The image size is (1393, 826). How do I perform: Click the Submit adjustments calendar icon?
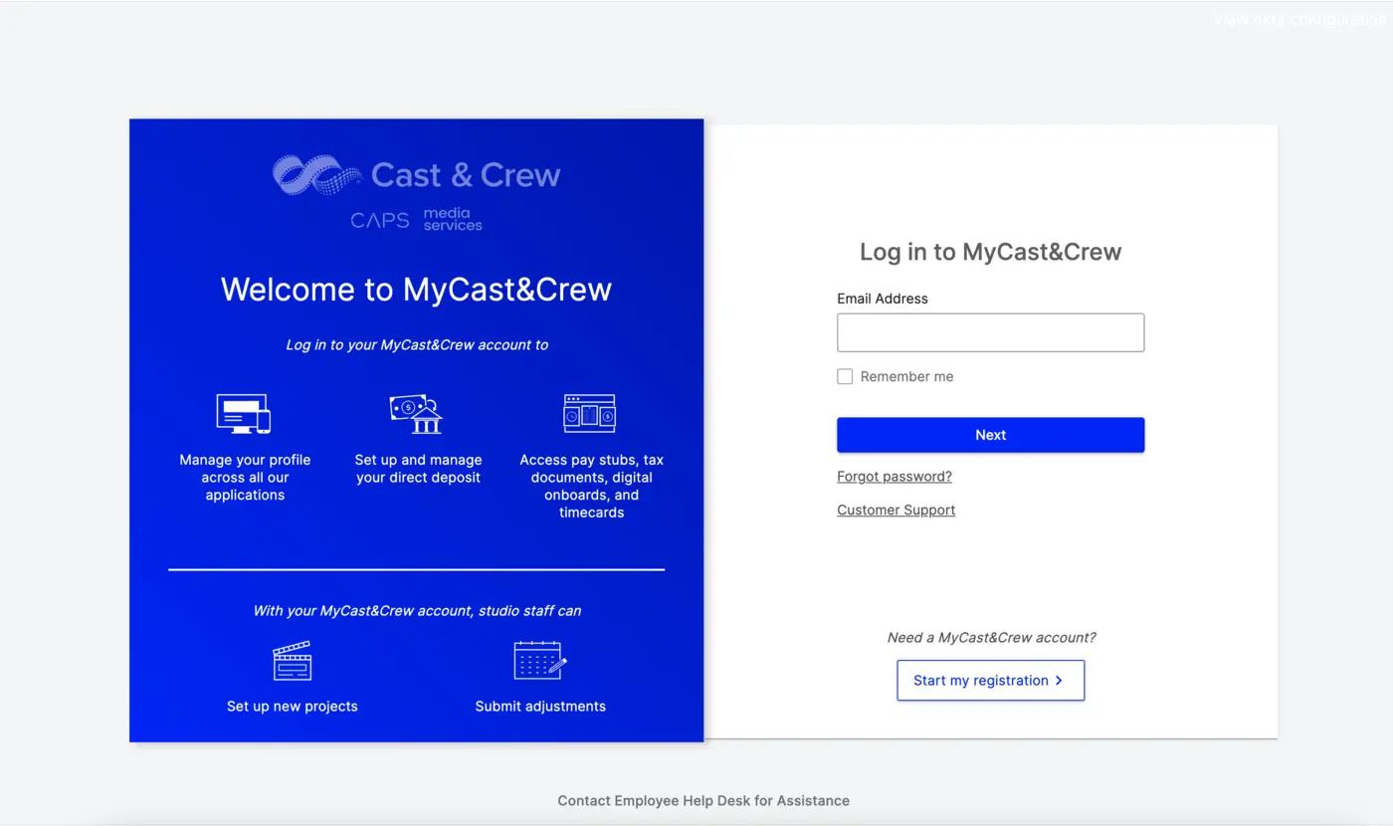[539, 660]
